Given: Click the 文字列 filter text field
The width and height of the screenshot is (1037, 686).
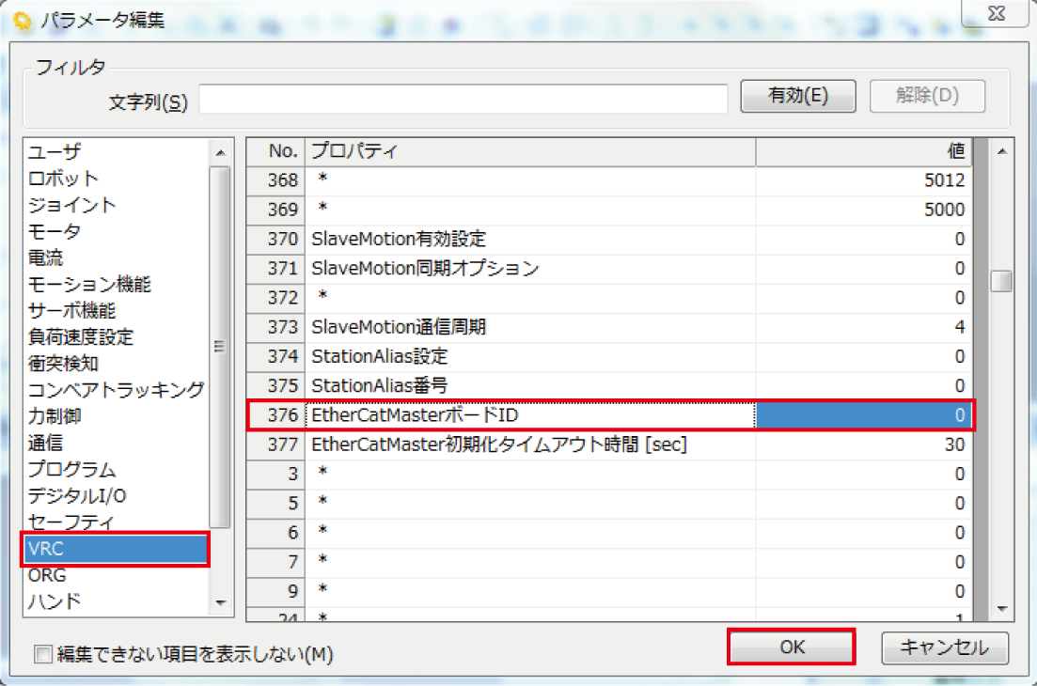Looking at the screenshot, I should pyautogui.click(x=463, y=99).
